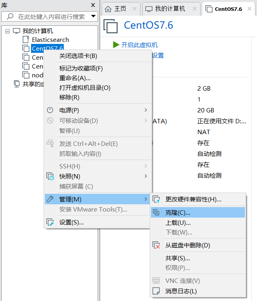The height and width of the screenshot is (301, 257).
Task: Click the 20 GB hard disk value
Action: point(206,110)
